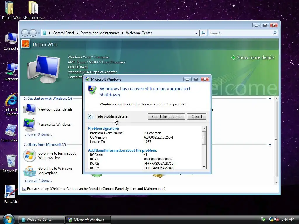This screenshot has height=224, width=299.
Task: Collapse problem details with Hide problem details chevron
Action: tap(90, 116)
